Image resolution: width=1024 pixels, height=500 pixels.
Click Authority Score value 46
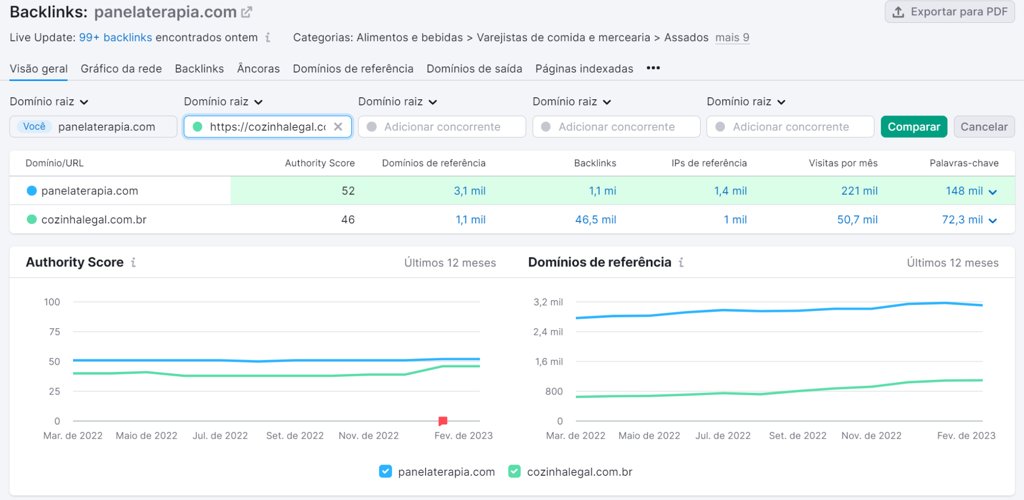click(348, 220)
